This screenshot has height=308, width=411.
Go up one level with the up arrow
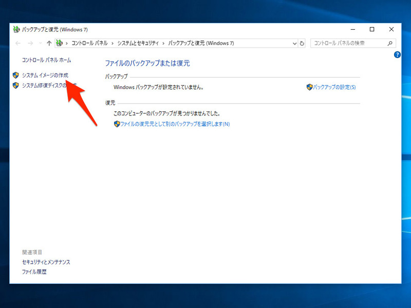click(49, 43)
